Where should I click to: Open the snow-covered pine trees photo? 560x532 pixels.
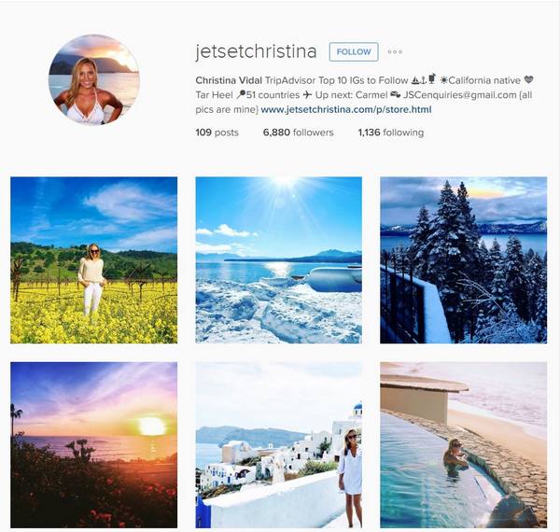tap(463, 259)
